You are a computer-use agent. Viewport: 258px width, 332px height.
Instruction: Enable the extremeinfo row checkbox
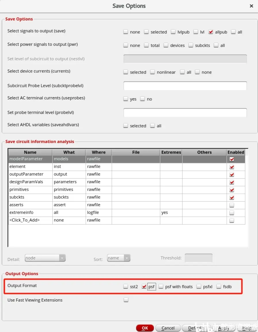(232, 213)
